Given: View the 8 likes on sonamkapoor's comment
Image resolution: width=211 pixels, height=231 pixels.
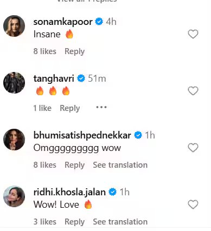Looking at the screenshot, I should (x=45, y=51).
